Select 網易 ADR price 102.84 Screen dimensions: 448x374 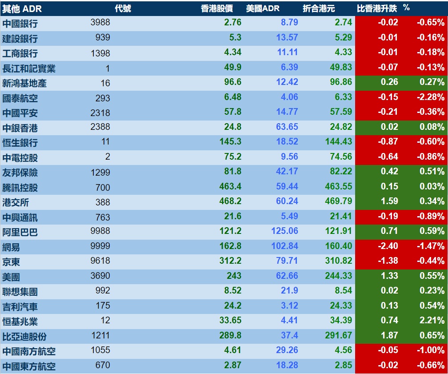[284, 246]
